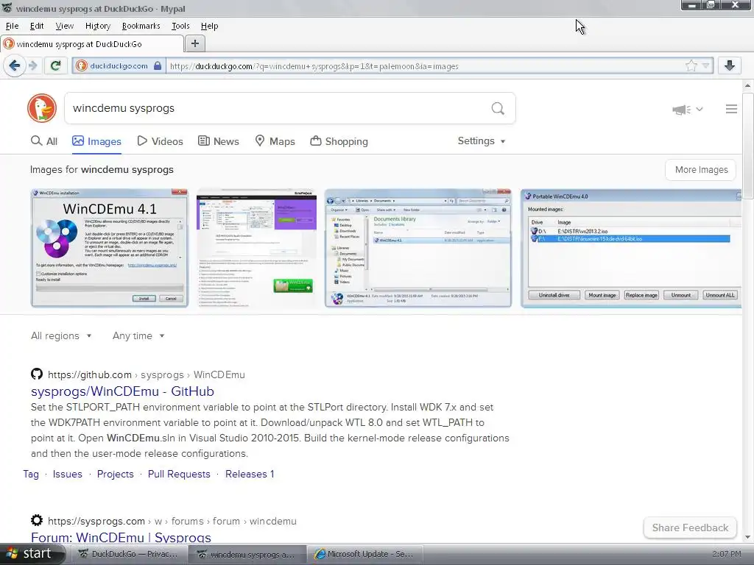Reload the page with the refresh icon
754x565 pixels.
(x=55, y=65)
